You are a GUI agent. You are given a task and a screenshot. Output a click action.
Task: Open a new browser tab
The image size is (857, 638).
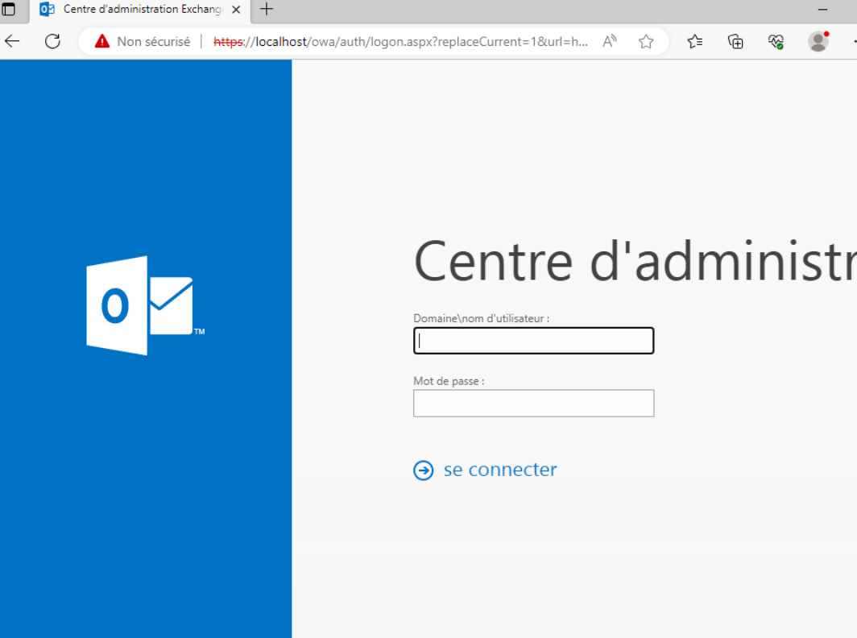[266, 10]
